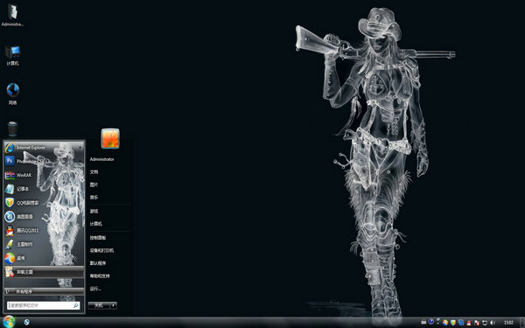Select 设备和打印机 in the Start menu

point(101,250)
